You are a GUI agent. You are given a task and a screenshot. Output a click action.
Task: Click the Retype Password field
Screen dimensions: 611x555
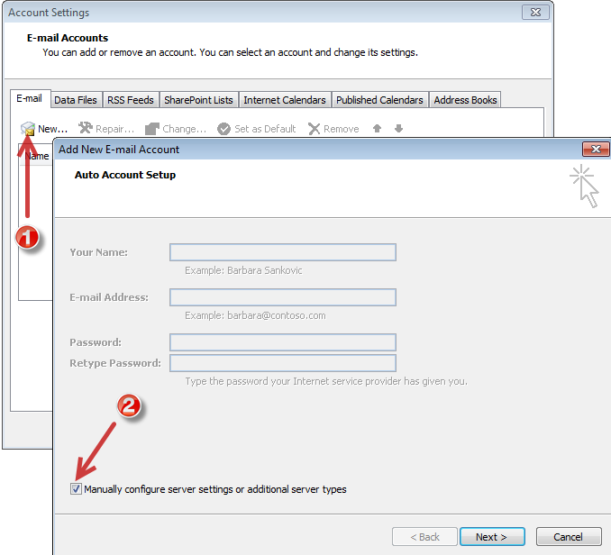tap(282, 363)
